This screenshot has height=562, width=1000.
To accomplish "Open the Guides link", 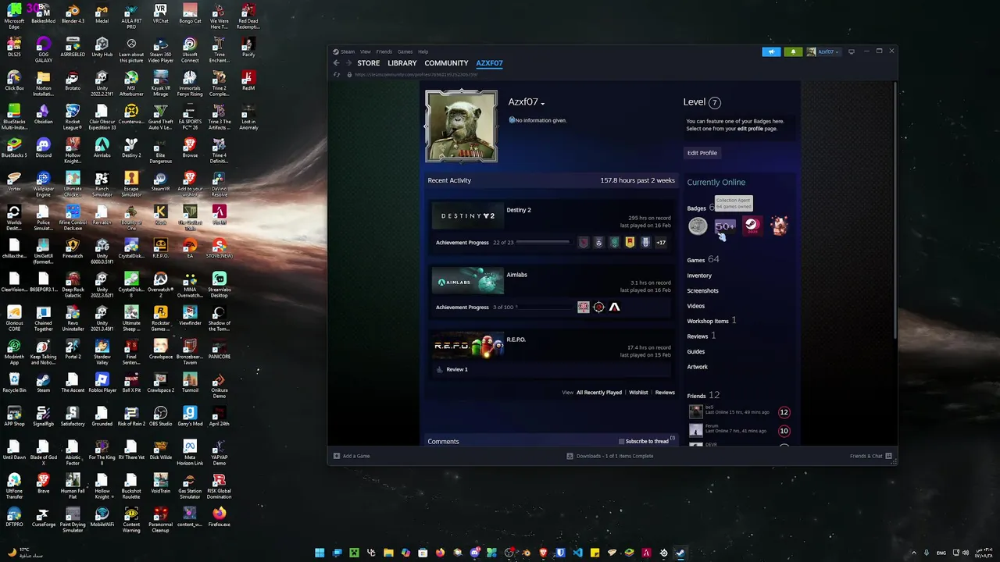I will 695,351.
